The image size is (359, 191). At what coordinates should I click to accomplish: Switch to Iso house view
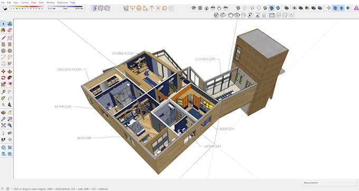[194, 8]
